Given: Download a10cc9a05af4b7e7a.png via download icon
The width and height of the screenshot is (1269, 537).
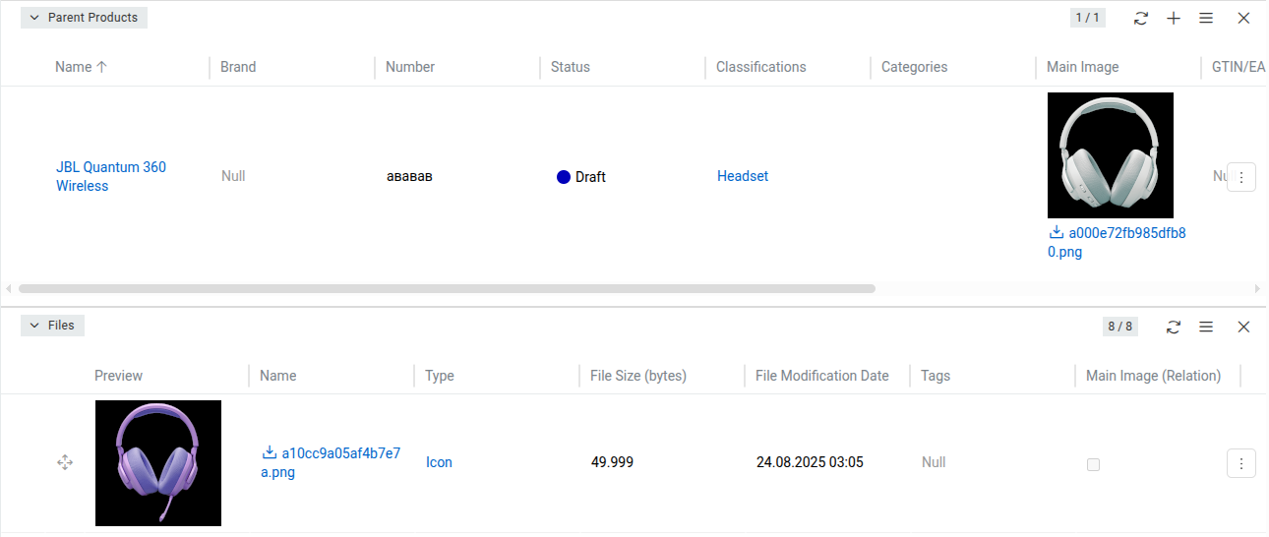Looking at the screenshot, I should 270,453.
